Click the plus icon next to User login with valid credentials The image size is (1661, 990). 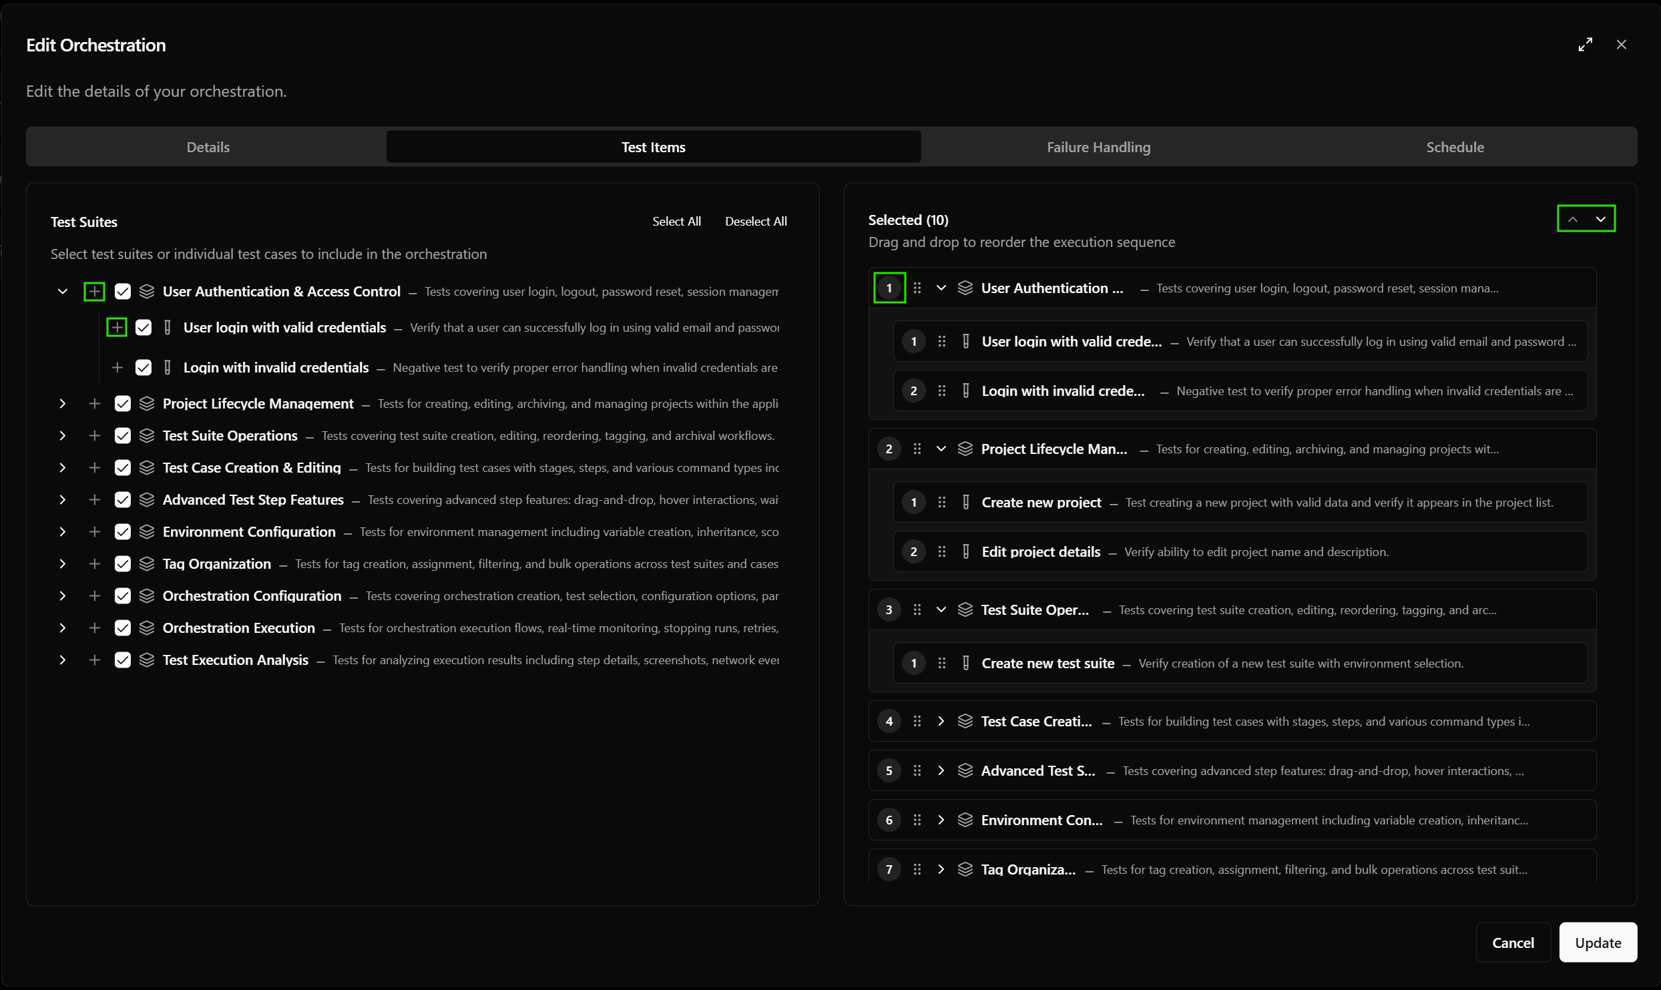coord(117,328)
